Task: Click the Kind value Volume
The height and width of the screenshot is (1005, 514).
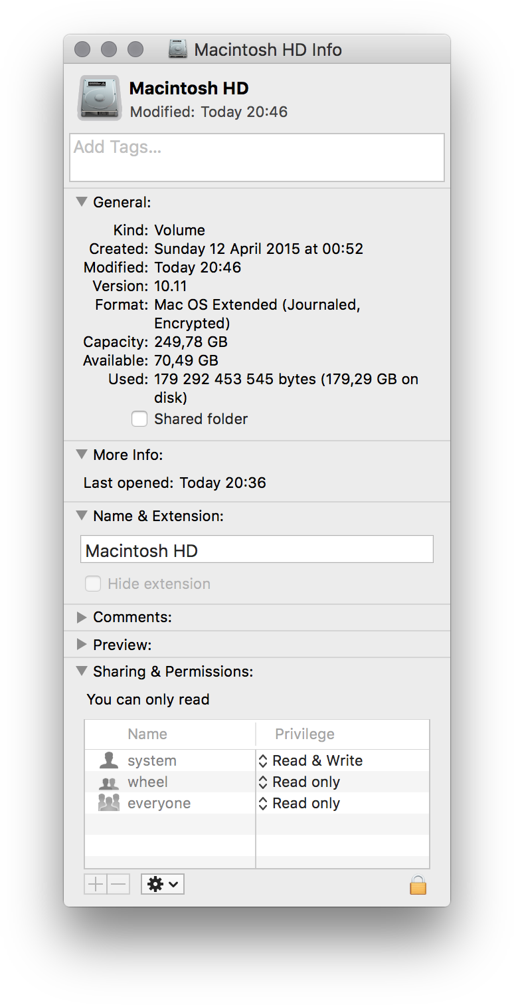Action: pos(179,230)
